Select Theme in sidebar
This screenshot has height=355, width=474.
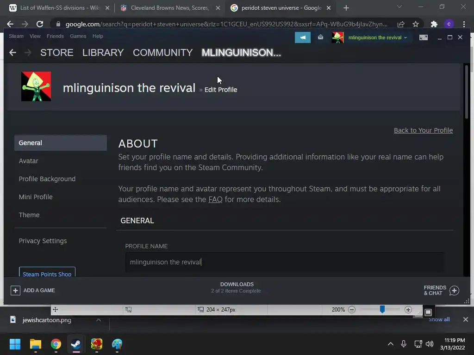[x=29, y=215]
